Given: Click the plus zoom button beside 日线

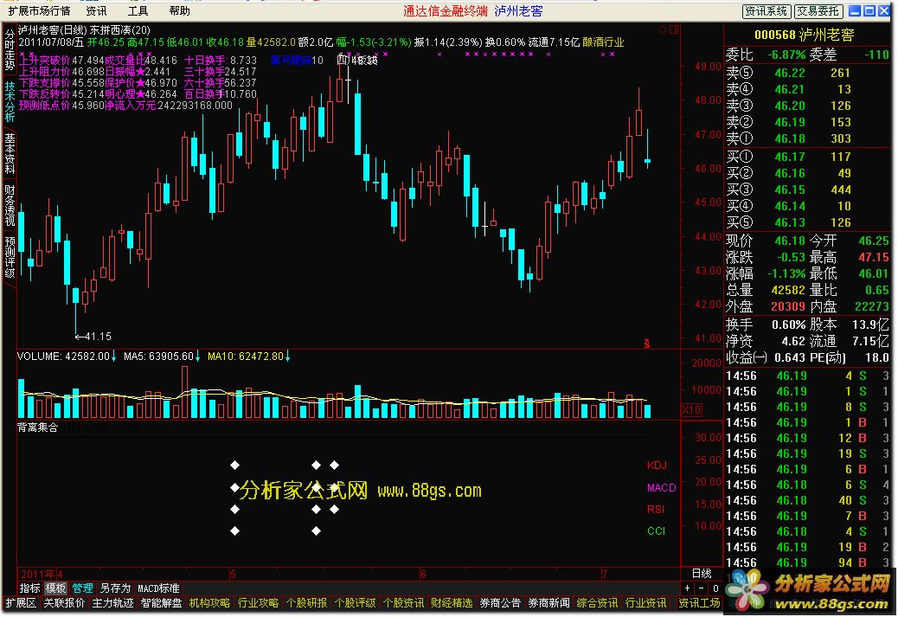Looking at the screenshot, I should click(x=687, y=588).
